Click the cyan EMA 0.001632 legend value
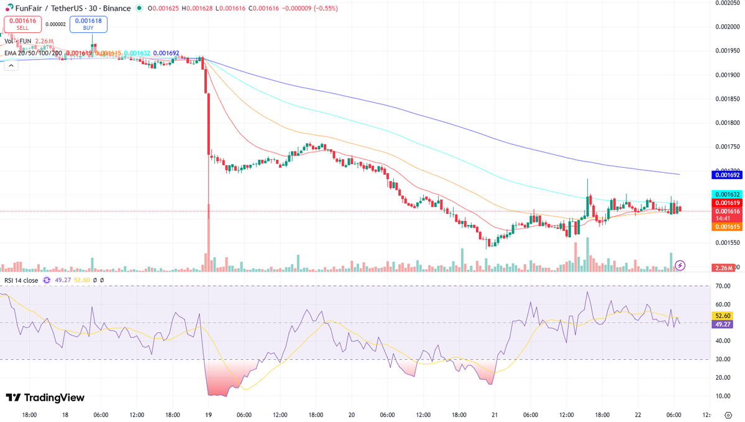Image resolution: width=745 pixels, height=422 pixels. 137,53
